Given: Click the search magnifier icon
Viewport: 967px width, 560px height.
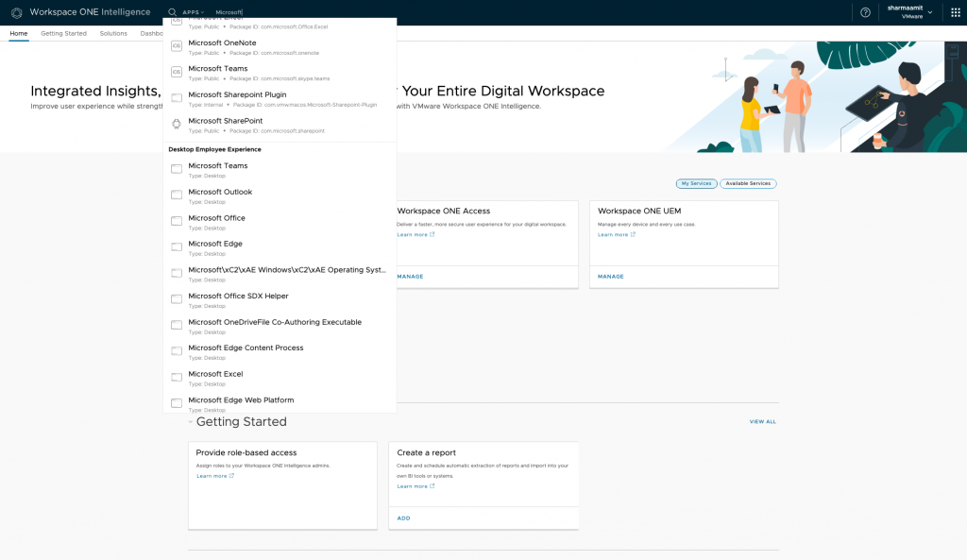Looking at the screenshot, I should coord(172,12).
